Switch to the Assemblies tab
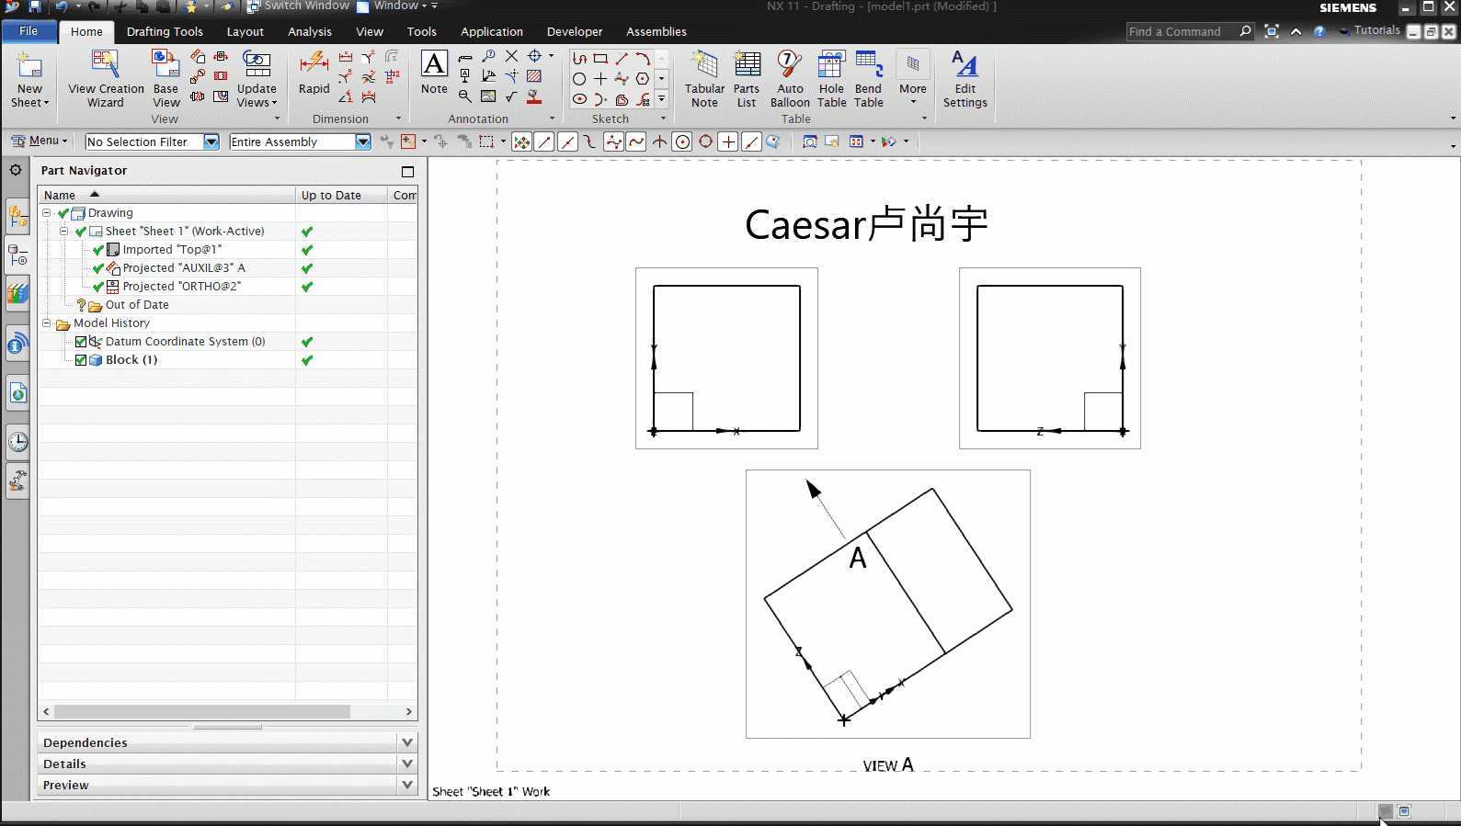 pos(656,31)
